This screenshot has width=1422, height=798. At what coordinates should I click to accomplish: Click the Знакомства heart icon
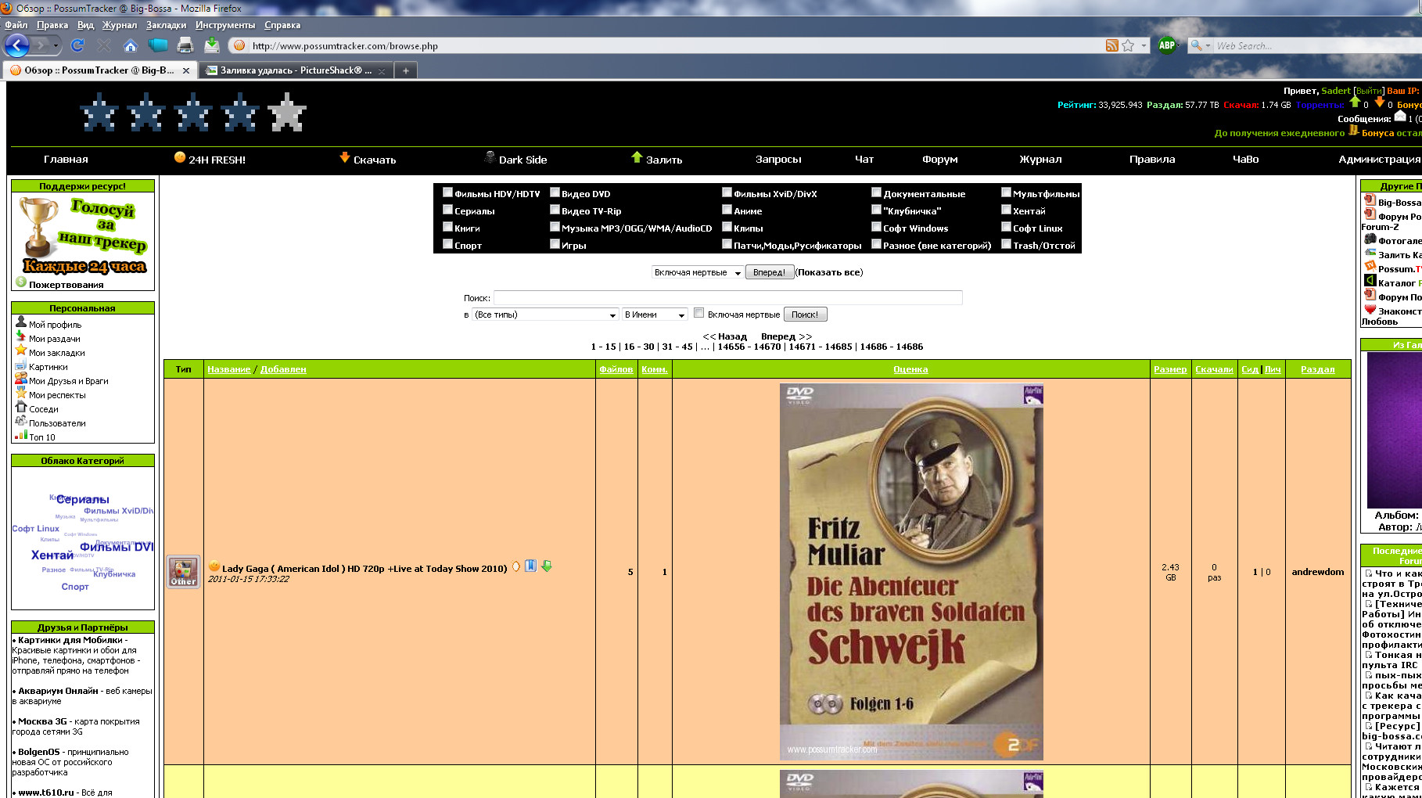(1370, 309)
